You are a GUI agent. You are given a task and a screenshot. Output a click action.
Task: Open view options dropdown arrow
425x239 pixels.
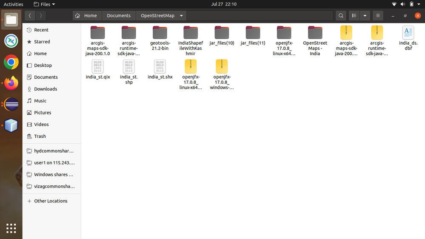point(365,16)
